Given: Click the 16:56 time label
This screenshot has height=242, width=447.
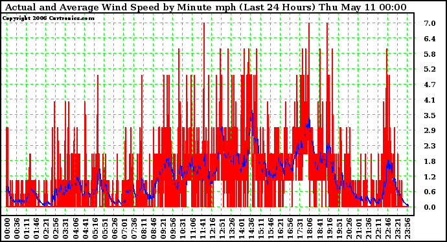Looking at the screenshot, I should (x=290, y=228).
